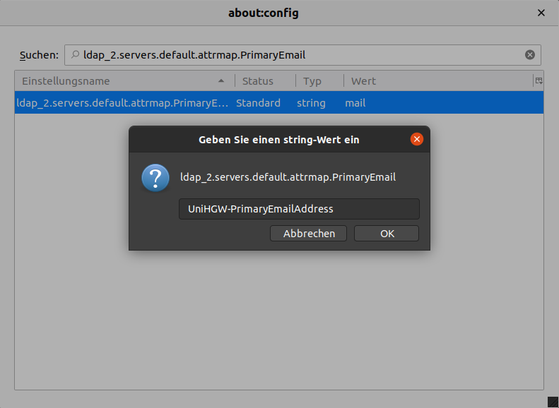Close the string value dialog
559x408 pixels.
(417, 139)
